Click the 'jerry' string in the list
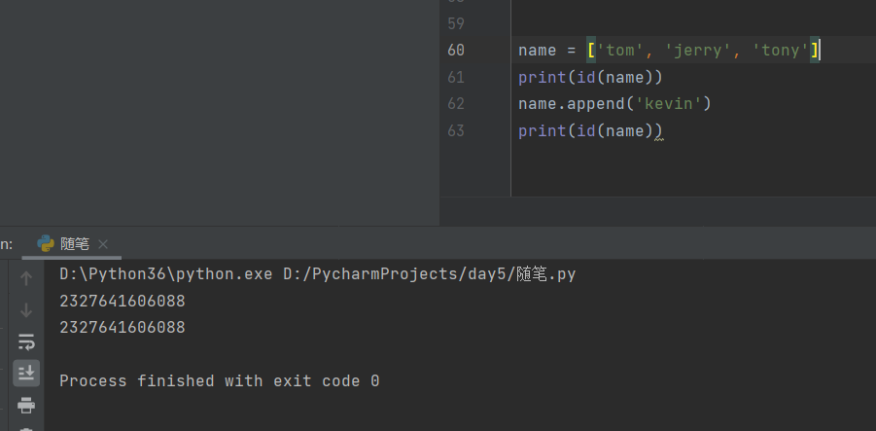Viewport: 876px width, 431px height. [699, 50]
